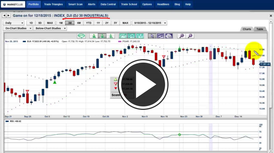Open the Trade Triangles menu
The height and width of the screenshot is (153, 274).
(x=53, y=4)
